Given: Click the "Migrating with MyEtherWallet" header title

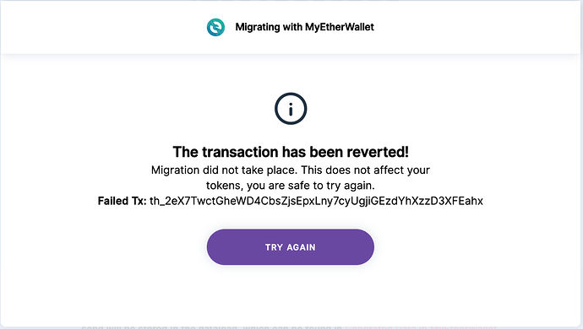Looking at the screenshot, I should [304, 27].
